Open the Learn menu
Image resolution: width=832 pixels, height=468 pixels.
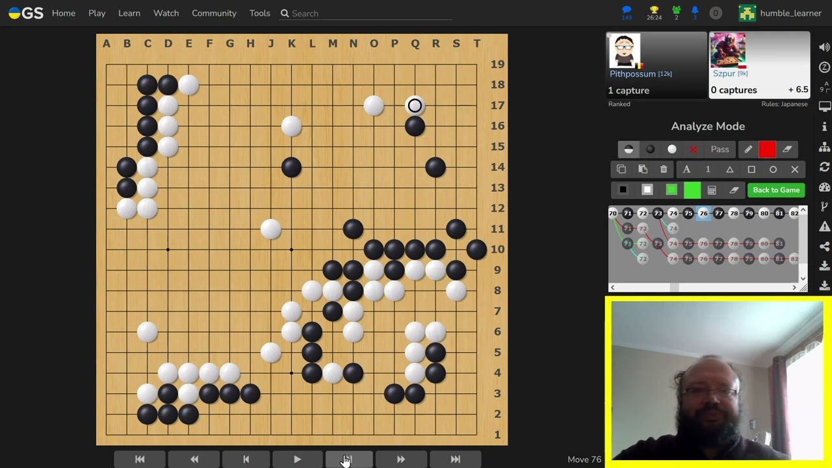(x=129, y=13)
